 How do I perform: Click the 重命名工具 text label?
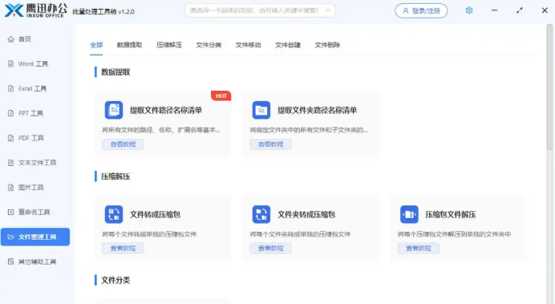34,212
